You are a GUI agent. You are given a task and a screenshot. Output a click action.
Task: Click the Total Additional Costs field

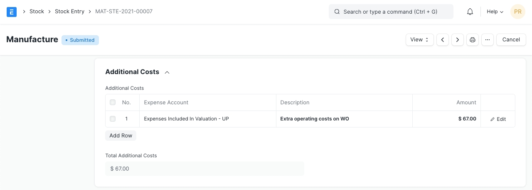(204, 169)
